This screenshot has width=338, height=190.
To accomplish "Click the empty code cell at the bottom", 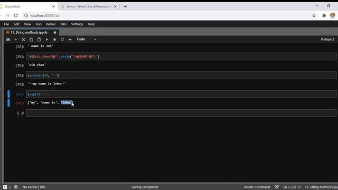I will click(x=181, y=113).
